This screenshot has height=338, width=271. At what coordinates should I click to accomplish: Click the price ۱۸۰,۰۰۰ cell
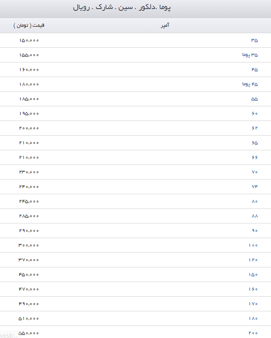(29, 84)
